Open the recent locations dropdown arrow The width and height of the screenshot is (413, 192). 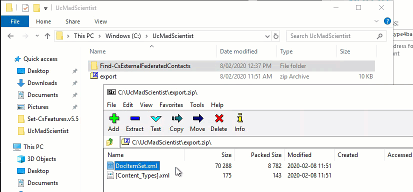pos(37,36)
